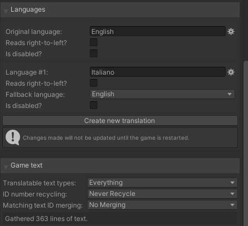
Task: Open the Matching text ID merging dropdown
Action: click(162, 205)
